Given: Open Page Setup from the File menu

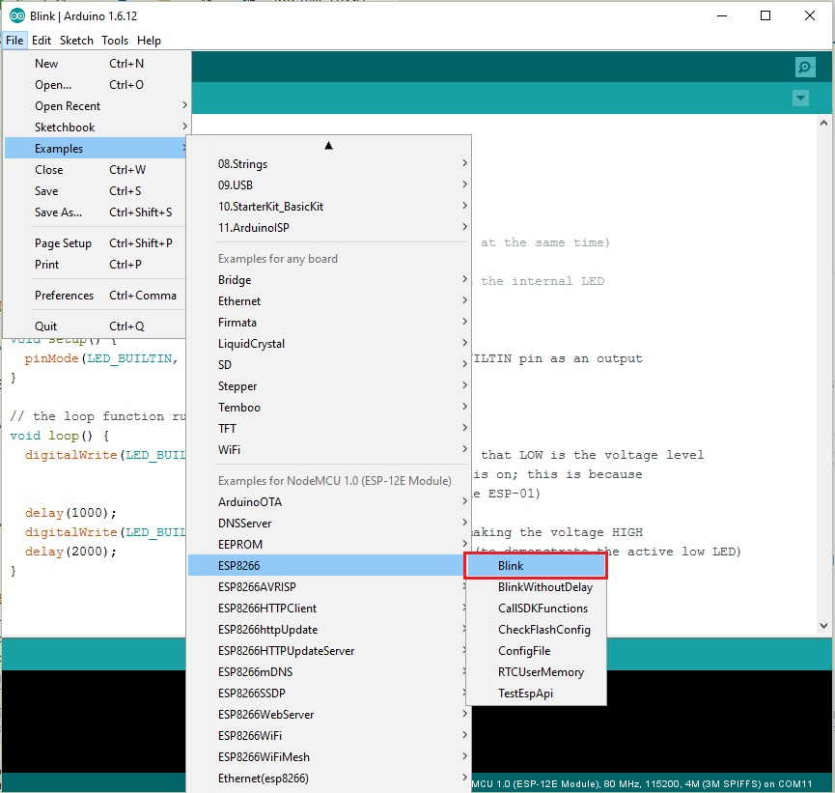Looking at the screenshot, I should (96, 243).
